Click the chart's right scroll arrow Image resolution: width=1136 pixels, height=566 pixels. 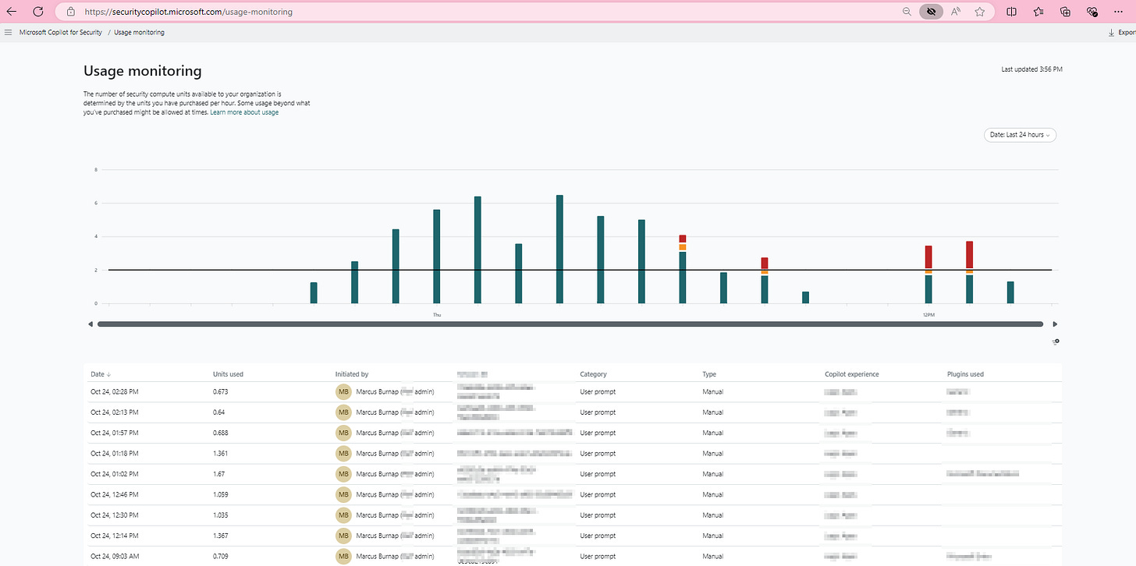coord(1056,324)
